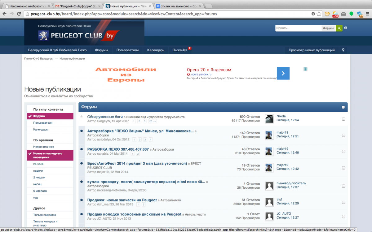Reload the page with the refresh button

point(19,14)
